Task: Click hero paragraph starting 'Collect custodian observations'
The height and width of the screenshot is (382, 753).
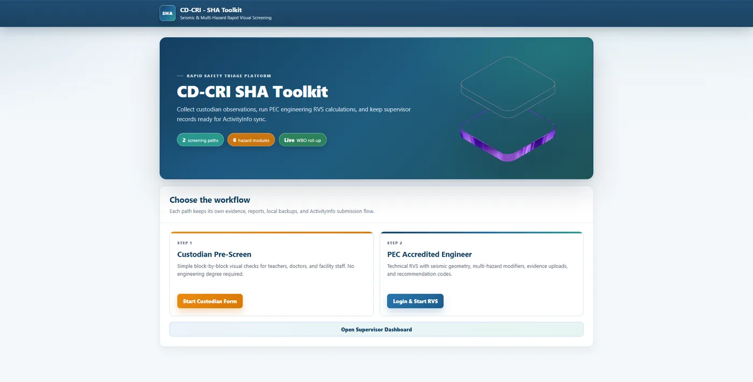Action: pos(294,114)
